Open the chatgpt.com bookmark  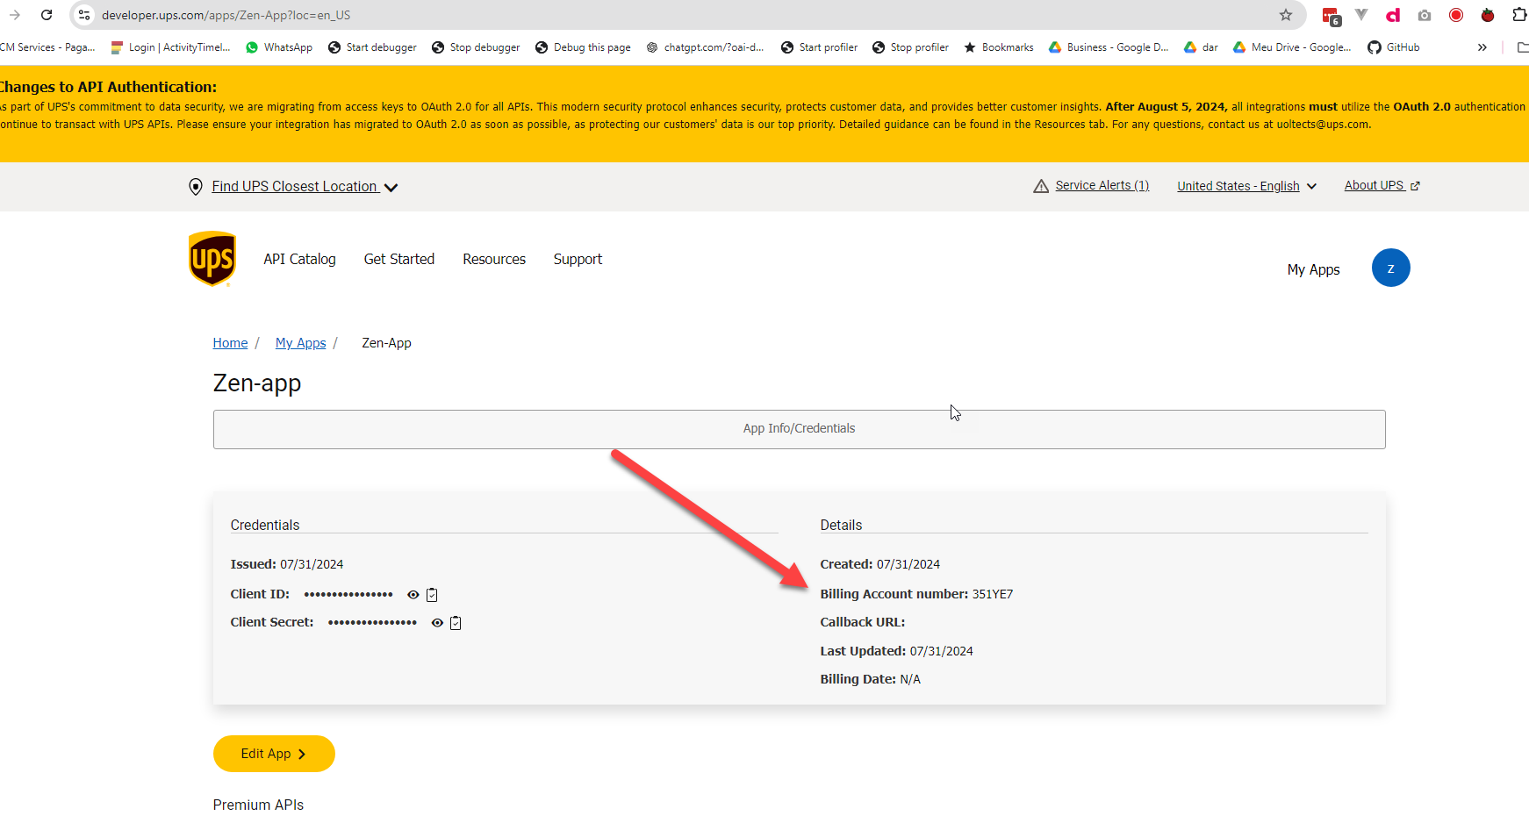pos(705,47)
